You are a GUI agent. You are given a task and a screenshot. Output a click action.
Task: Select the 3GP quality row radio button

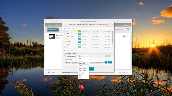(65, 45)
